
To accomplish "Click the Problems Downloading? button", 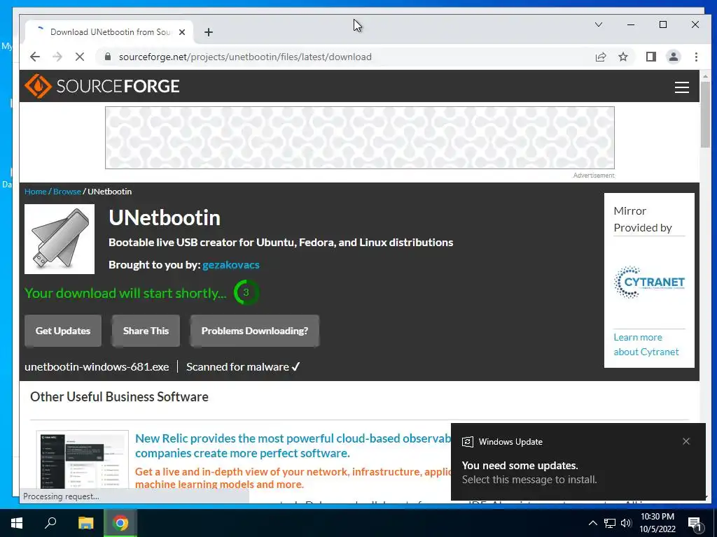I will click(255, 331).
